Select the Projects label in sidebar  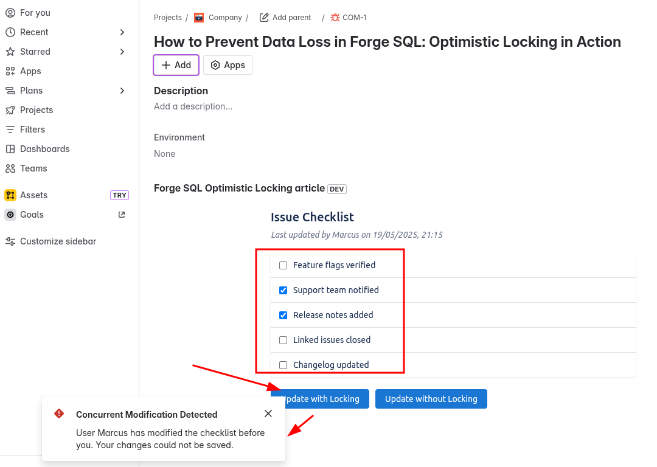(x=36, y=110)
